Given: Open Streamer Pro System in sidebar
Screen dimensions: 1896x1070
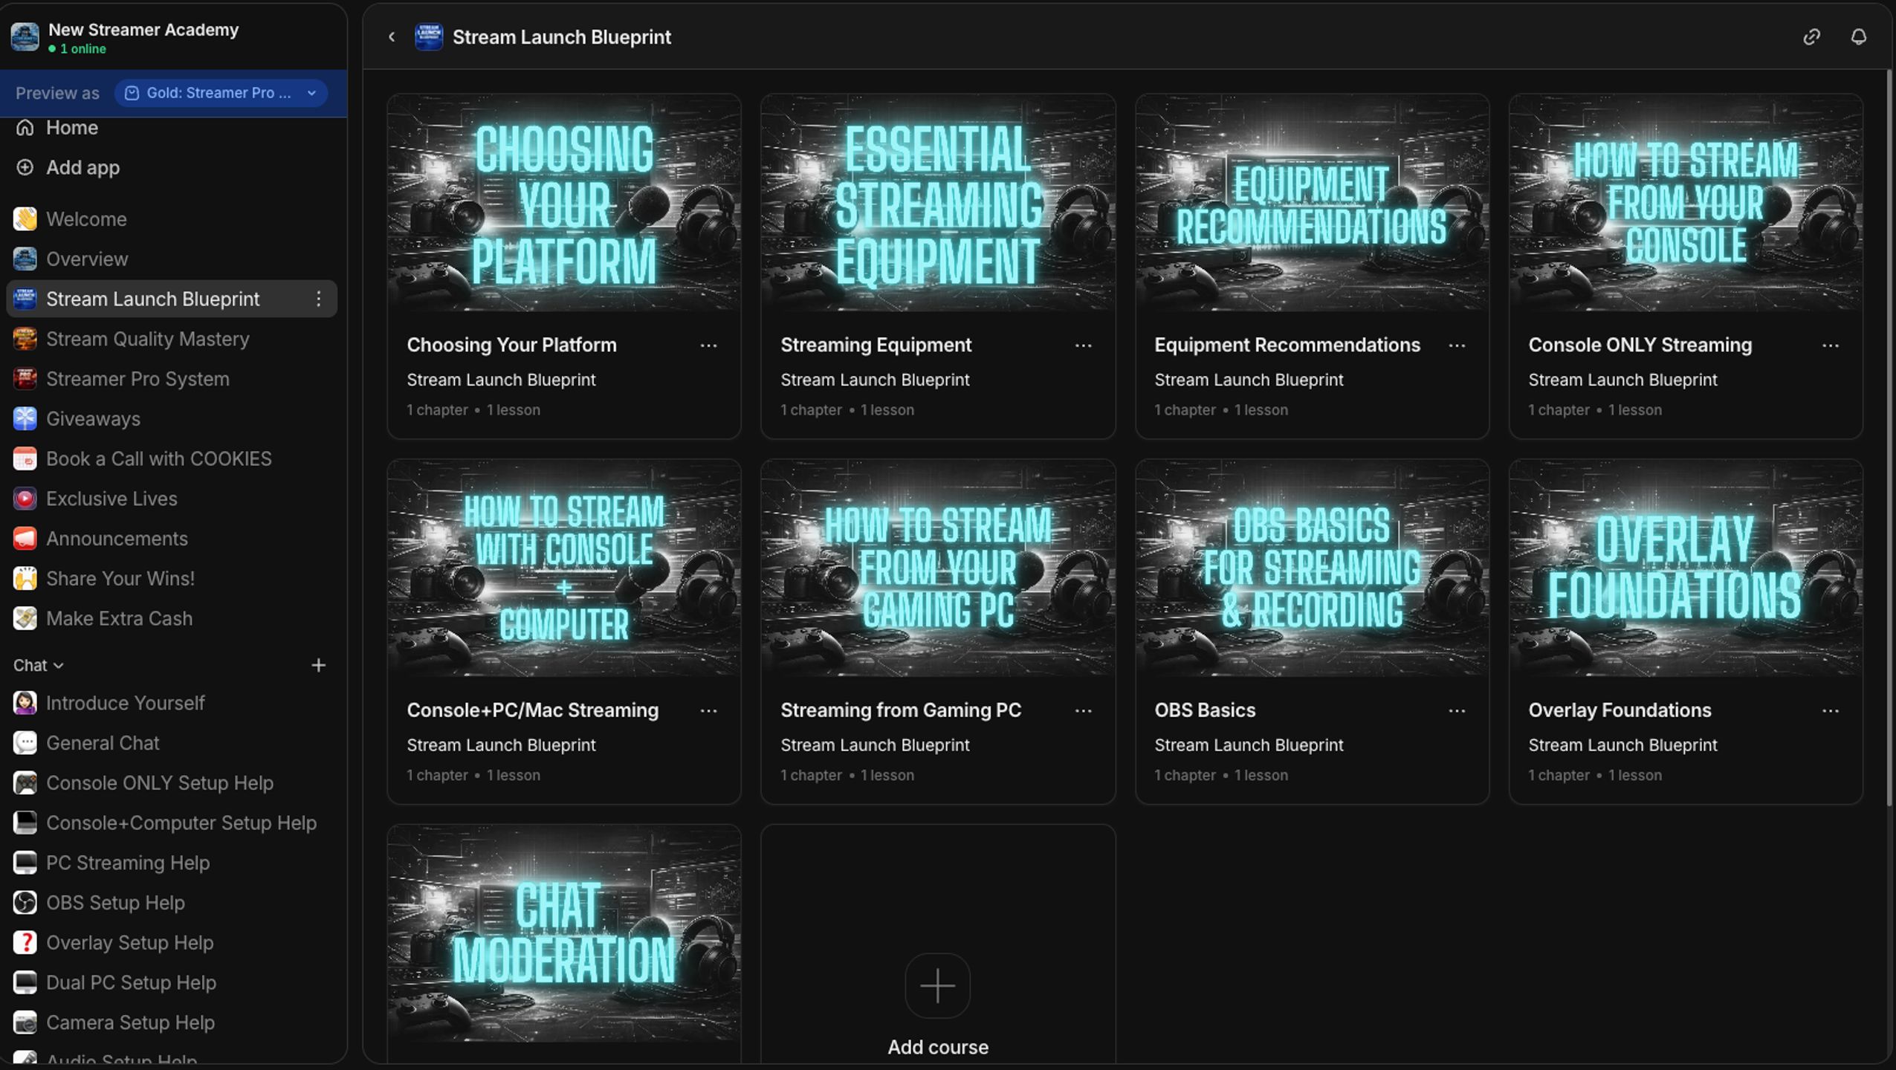Looking at the screenshot, I should coord(172,379).
